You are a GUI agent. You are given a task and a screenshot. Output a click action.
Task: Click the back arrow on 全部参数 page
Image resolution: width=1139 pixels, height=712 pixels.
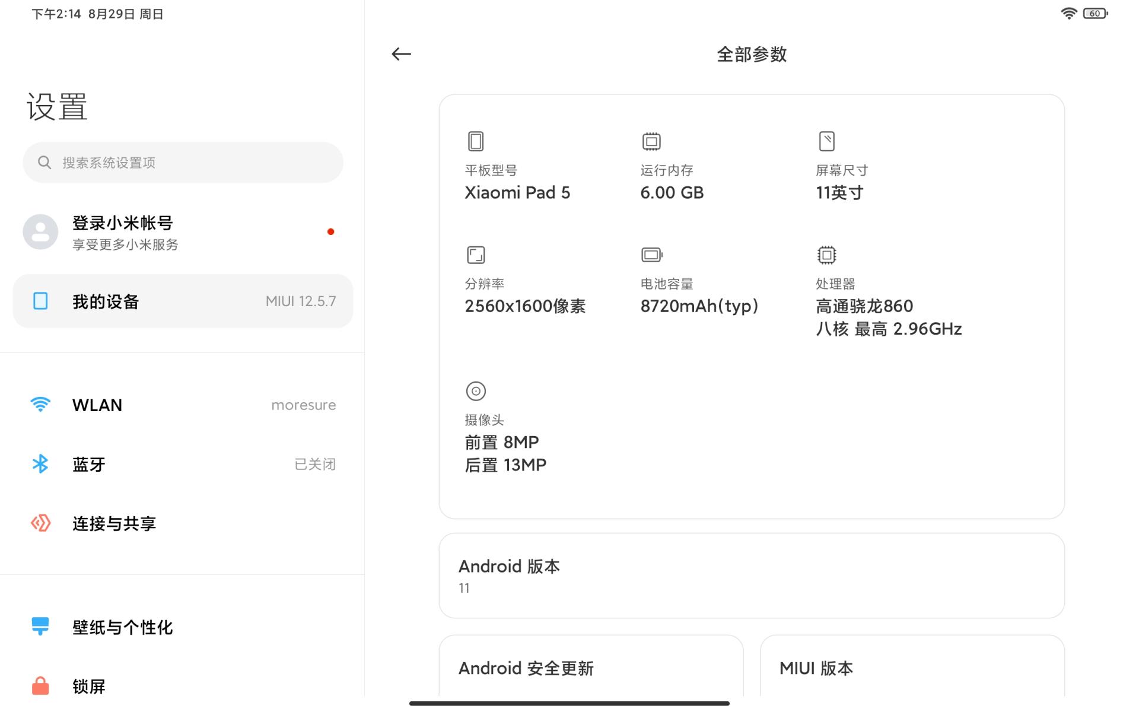tap(402, 54)
